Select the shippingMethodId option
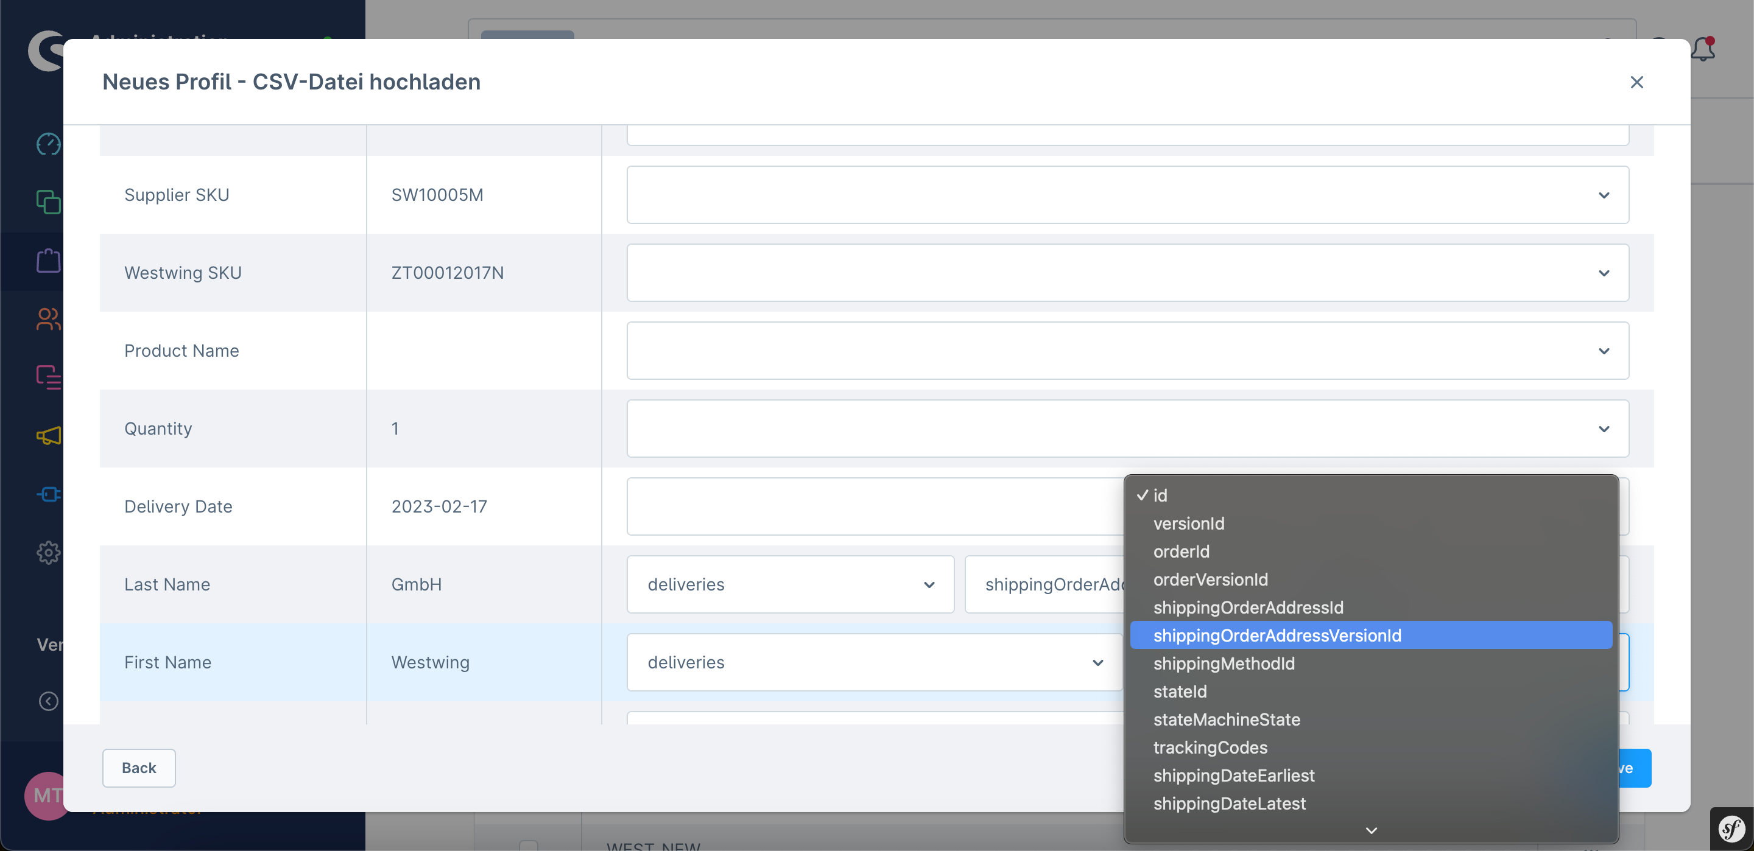 (1371, 664)
